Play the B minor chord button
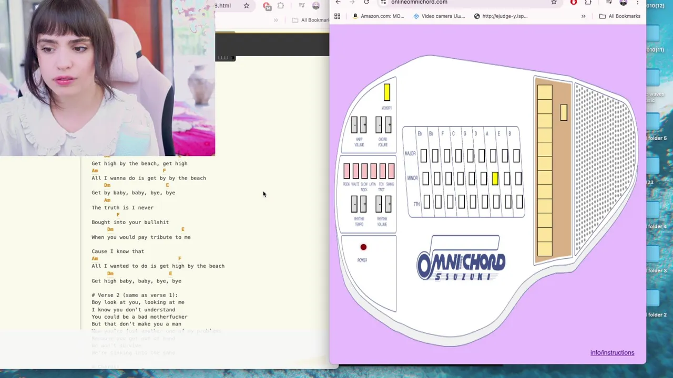The height and width of the screenshot is (378, 673). pos(519,179)
